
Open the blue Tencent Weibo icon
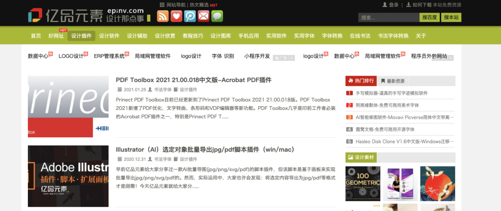coord(190,16)
